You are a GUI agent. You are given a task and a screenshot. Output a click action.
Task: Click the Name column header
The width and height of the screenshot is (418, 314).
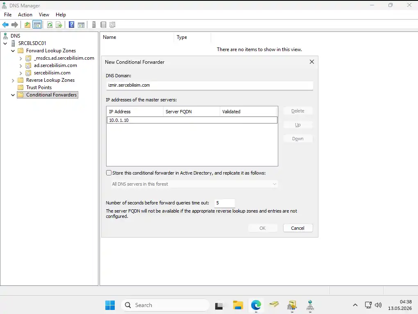137,37
